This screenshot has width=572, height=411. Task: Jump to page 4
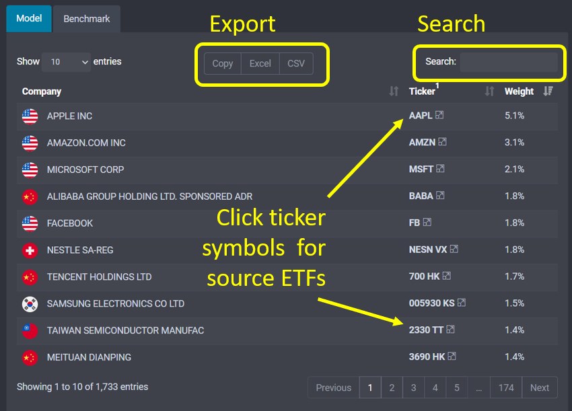coord(435,387)
